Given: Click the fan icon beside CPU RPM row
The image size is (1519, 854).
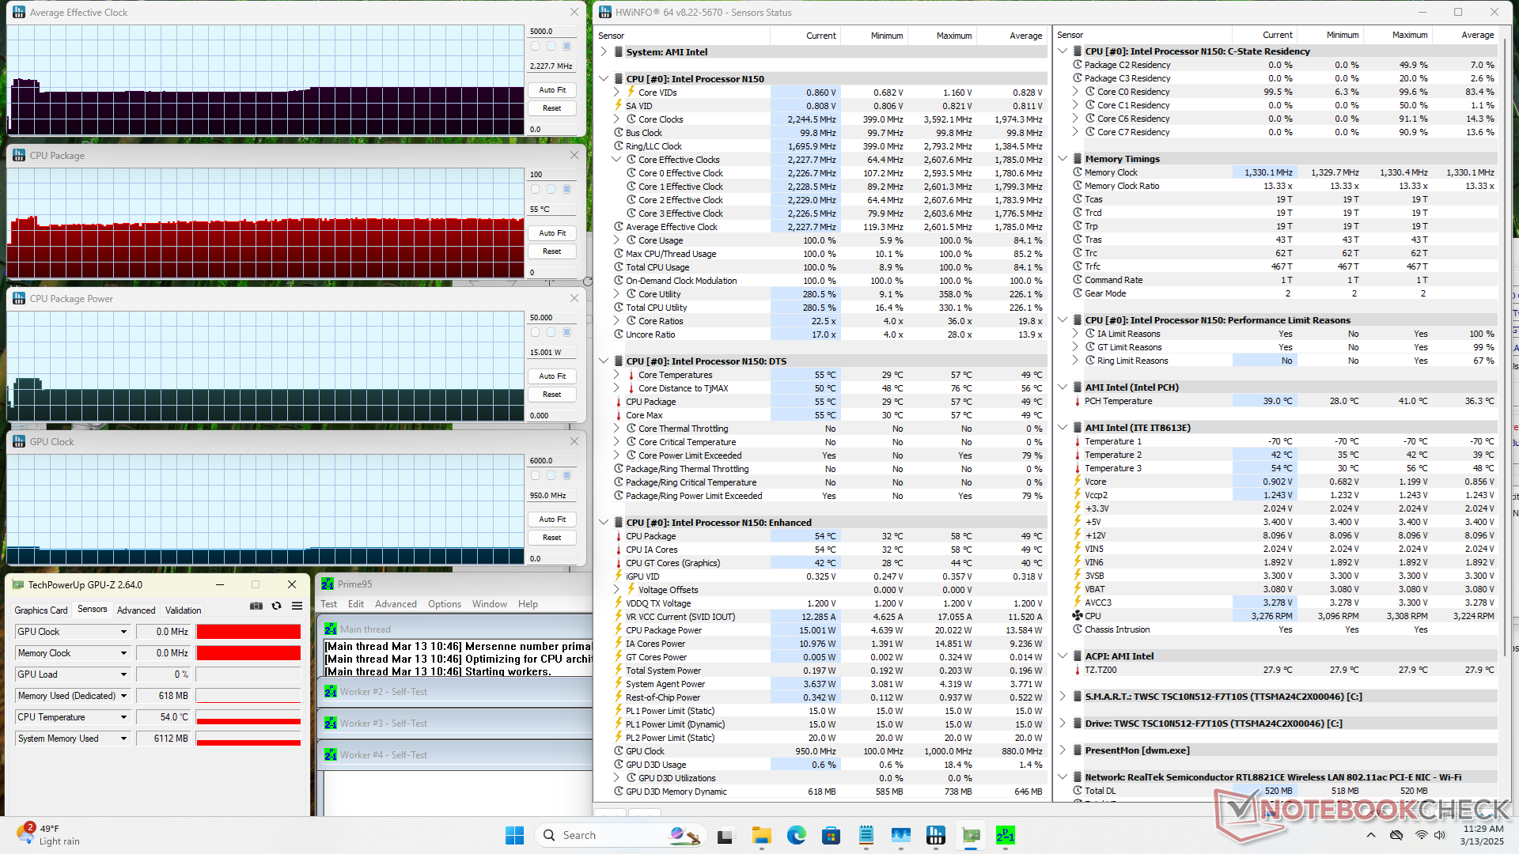Looking at the screenshot, I should 1078,616.
